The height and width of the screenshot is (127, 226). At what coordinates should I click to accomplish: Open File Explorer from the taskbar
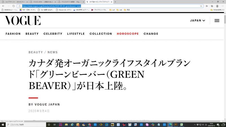[x=66, y=124]
